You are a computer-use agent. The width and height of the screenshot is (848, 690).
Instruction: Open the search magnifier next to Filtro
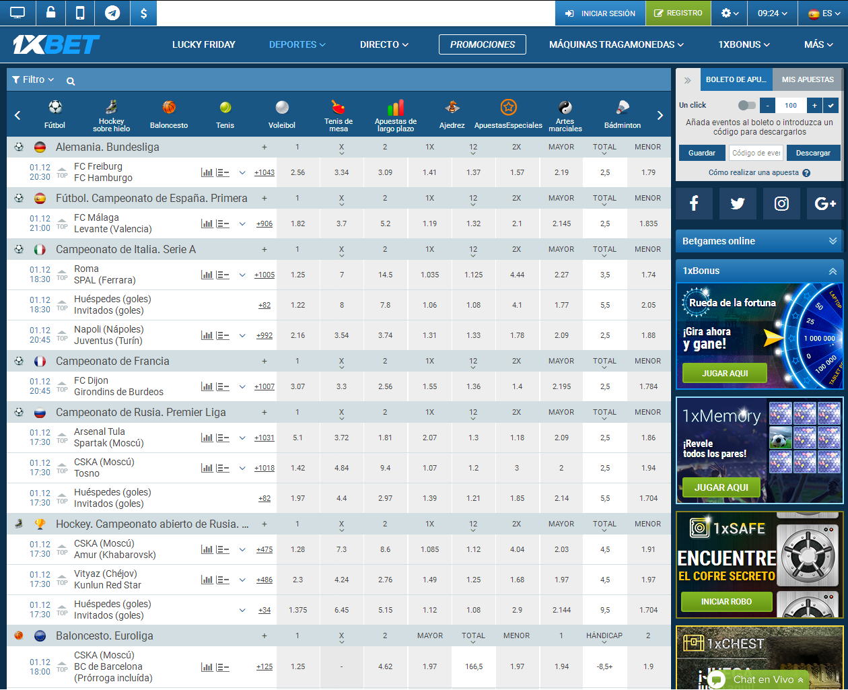coord(71,81)
